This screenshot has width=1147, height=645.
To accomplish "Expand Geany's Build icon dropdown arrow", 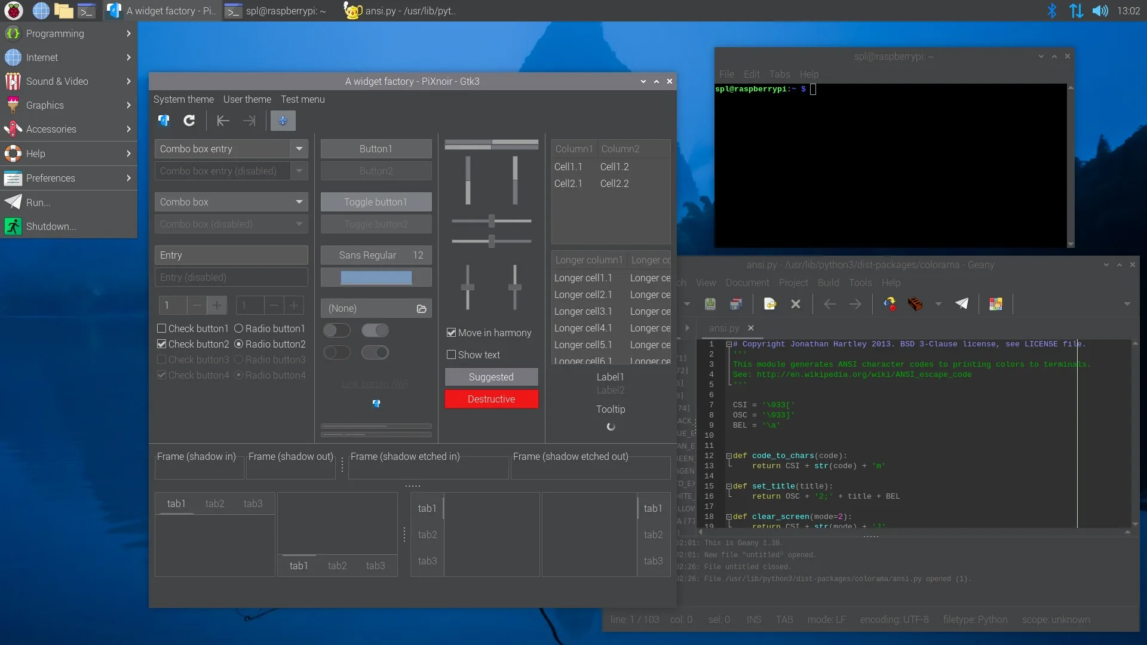I will pyautogui.click(x=938, y=304).
